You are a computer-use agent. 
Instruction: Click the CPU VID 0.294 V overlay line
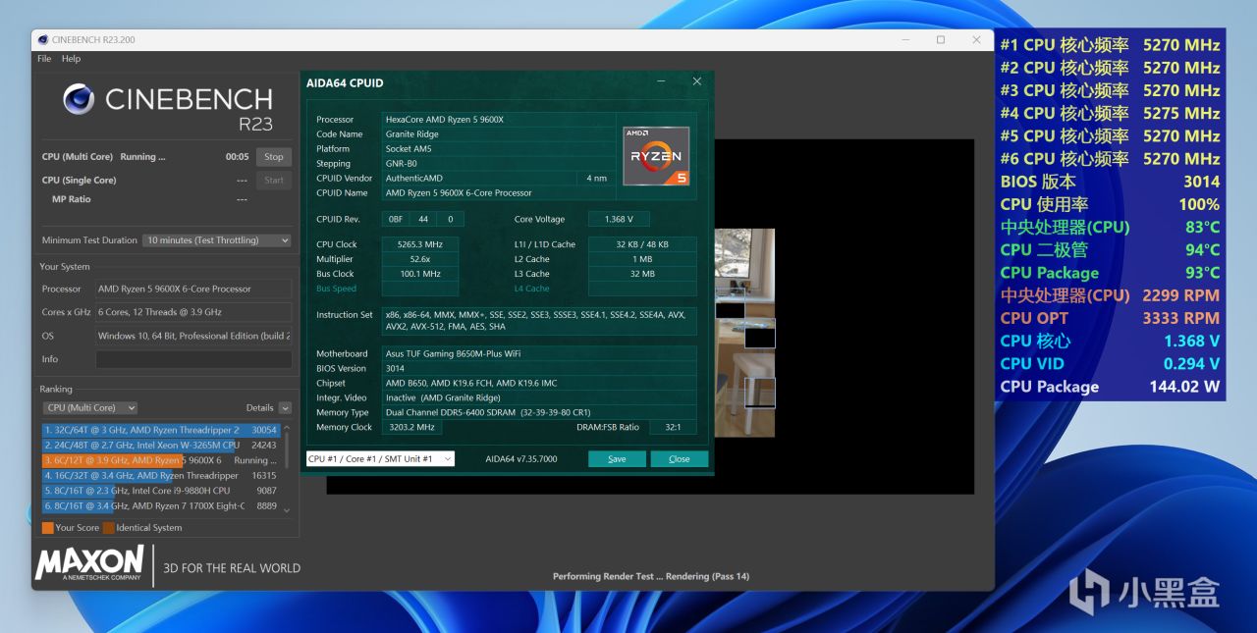1110,363
